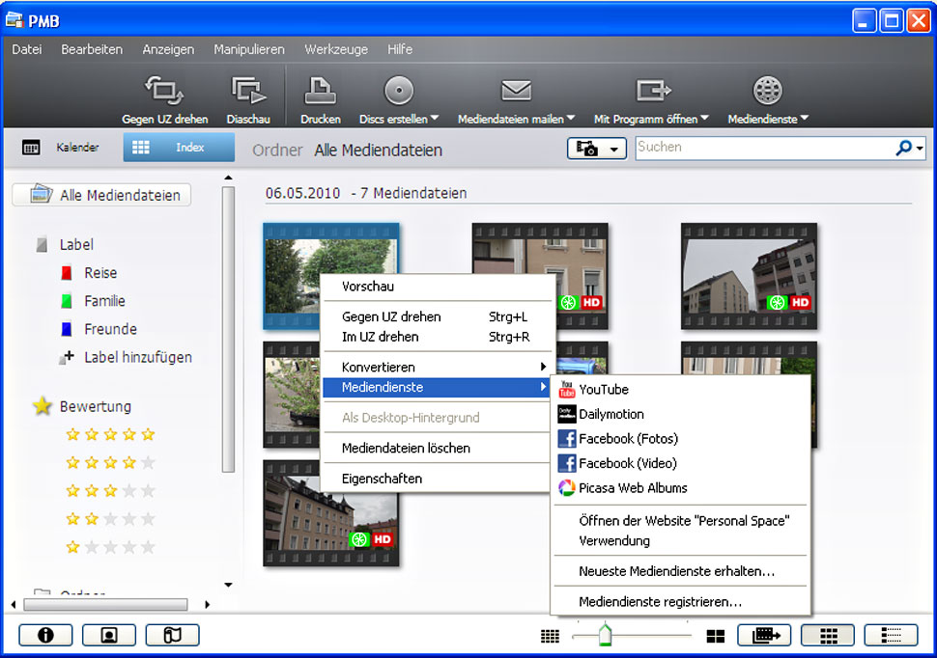This screenshot has height=658, width=937.
Task: Enable the thumbnail grid display mode button
Action: pyautogui.click(x=827, y=635)
